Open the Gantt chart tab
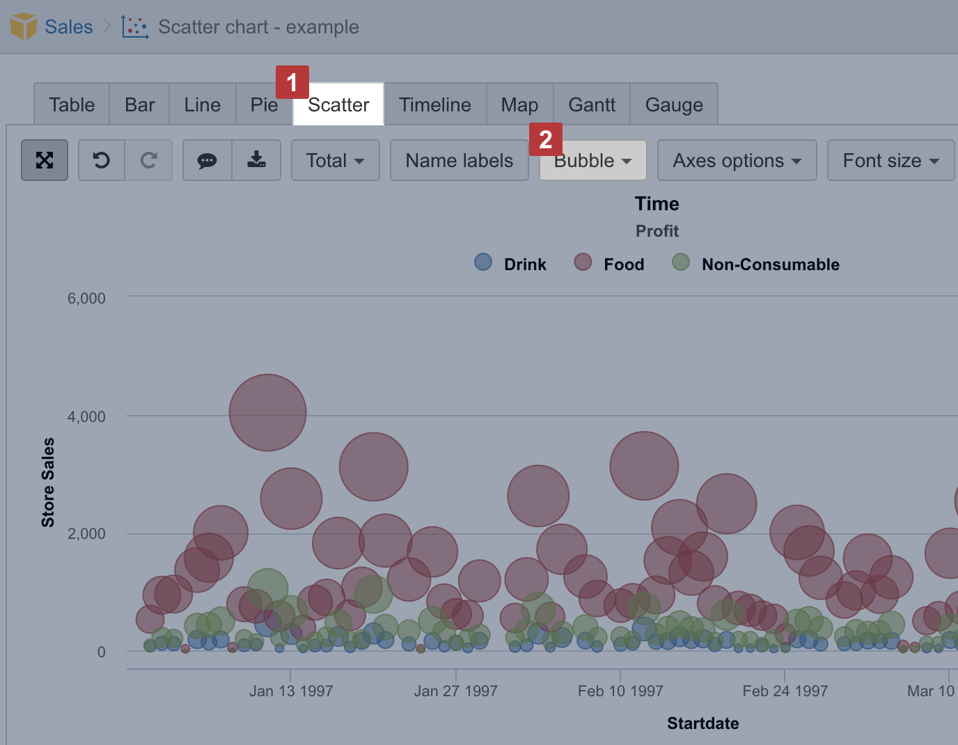The image size is (958, 745). 591,104
